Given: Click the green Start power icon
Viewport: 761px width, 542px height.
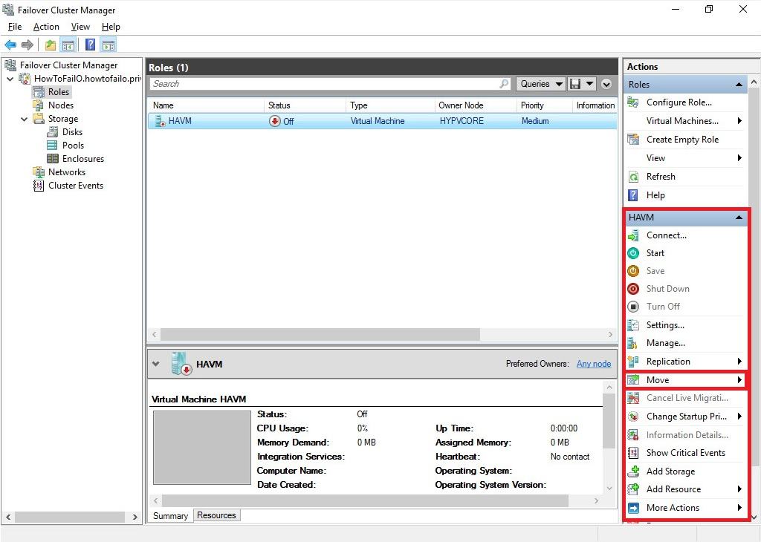Looking at the screenshot, I should [x=633, y=253].
